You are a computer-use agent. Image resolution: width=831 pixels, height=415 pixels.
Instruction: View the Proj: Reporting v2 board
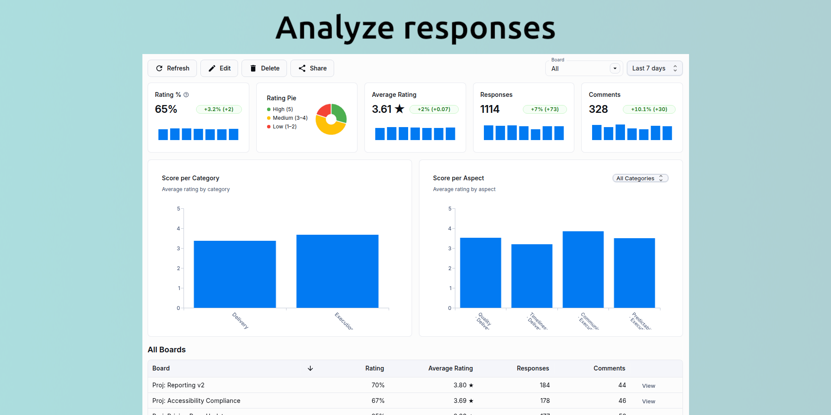click(x=648, y=386)
